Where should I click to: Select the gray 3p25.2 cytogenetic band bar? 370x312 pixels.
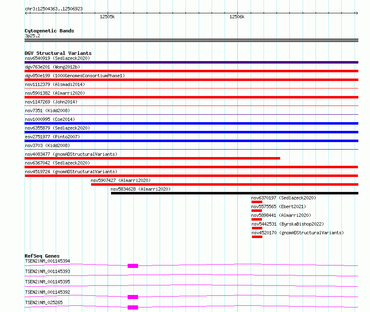point(191,40)
